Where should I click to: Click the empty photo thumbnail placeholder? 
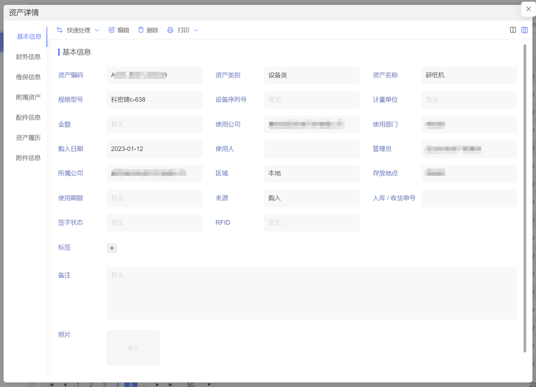click(x=133, y=348)
